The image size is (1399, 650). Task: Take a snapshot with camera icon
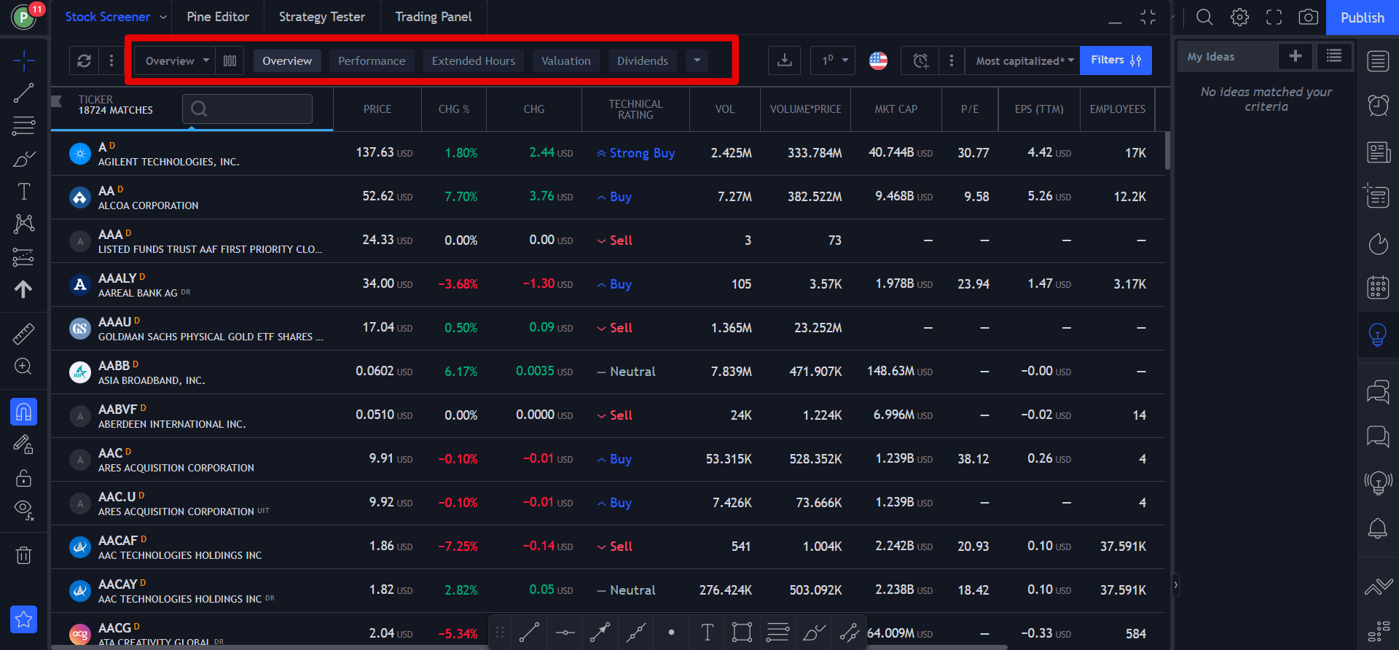[1308, 17]
